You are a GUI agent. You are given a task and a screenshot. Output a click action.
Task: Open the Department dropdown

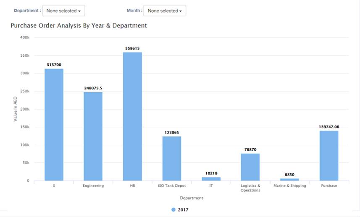(x=63, y=11)
